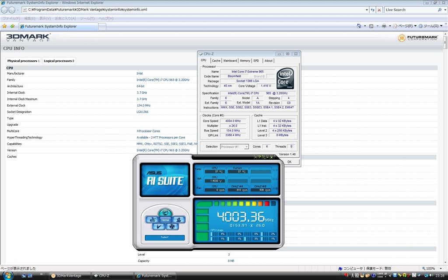The height and width of the screenshot is (280, 448).
Task: Open the ツール(O) toolbar dropdown
Action: [430, 26]
